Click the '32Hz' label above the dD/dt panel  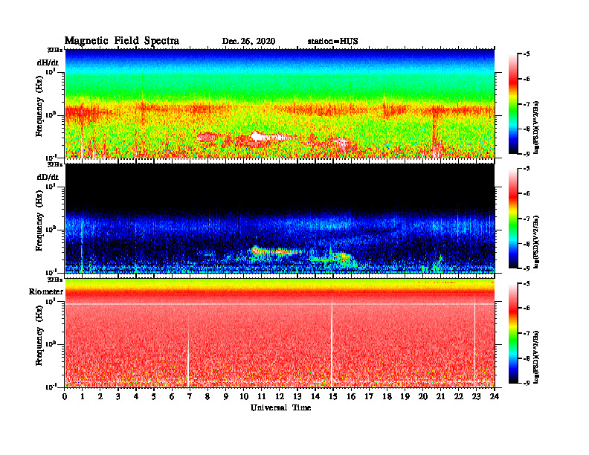point(55,164)
